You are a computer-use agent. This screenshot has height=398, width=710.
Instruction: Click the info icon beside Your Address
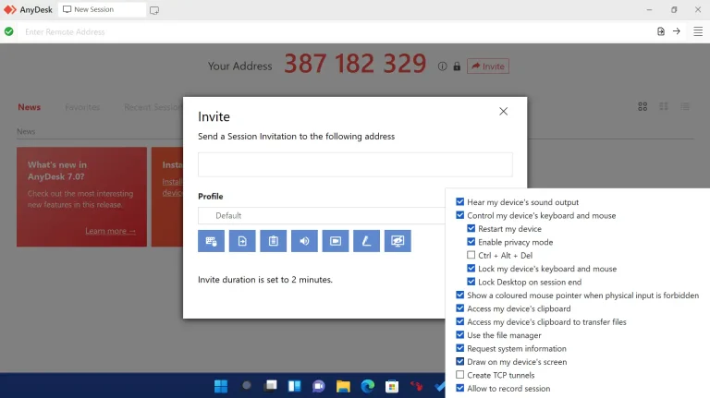coord(443,66)
